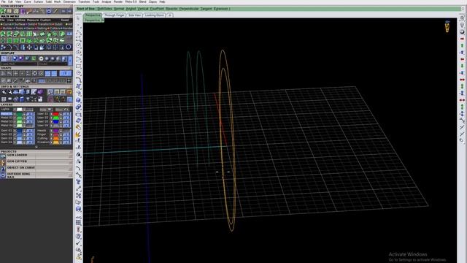Click the orange icon at end of Info & Settings row

pyautogui.click(x=69, y=92)
